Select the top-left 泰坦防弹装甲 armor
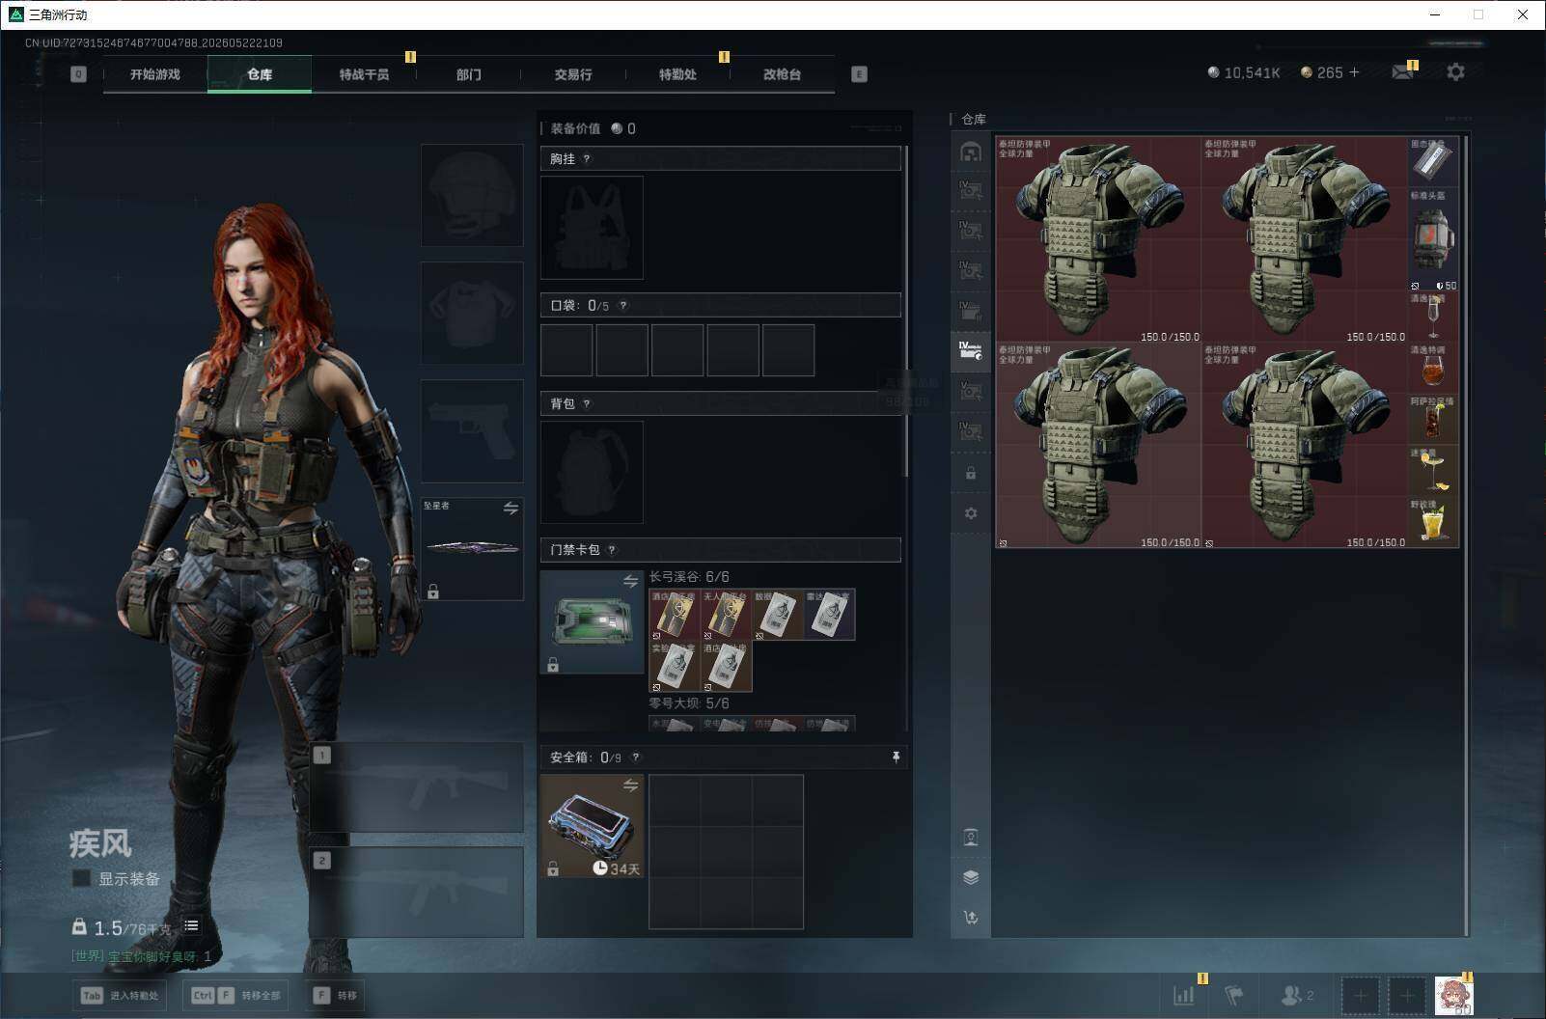Viewport: 1546px width, 1019px height. pyautogui.click(x=1099, y=239)
